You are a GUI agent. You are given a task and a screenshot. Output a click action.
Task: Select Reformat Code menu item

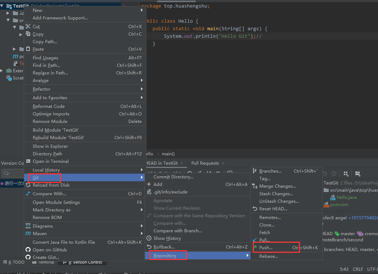click(x=85, y=106)
